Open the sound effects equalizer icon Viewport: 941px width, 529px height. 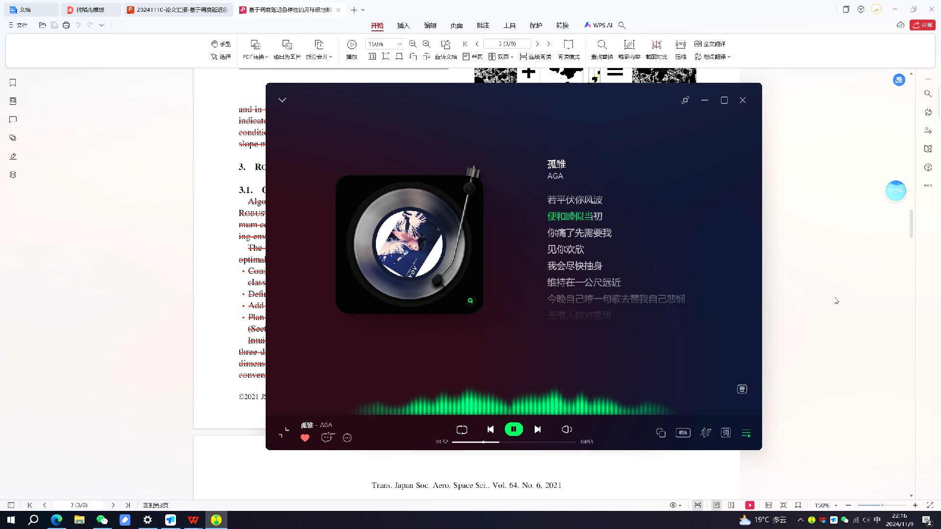[x=706, y=433]
